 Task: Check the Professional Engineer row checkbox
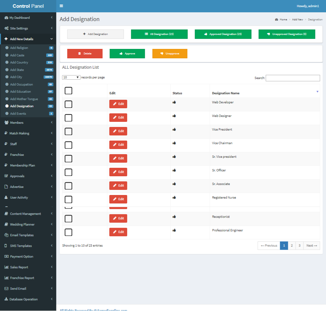[x=68, y=232]
